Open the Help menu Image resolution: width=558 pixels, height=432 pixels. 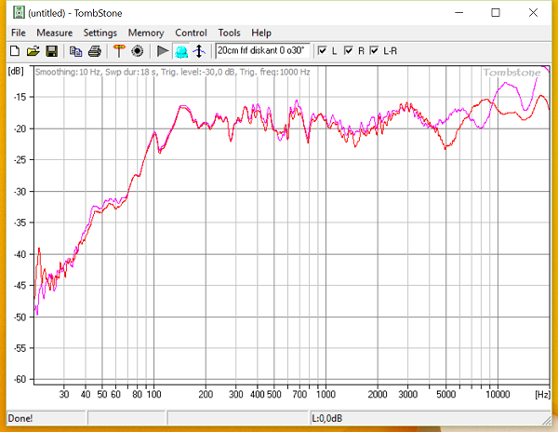[261, 33]
